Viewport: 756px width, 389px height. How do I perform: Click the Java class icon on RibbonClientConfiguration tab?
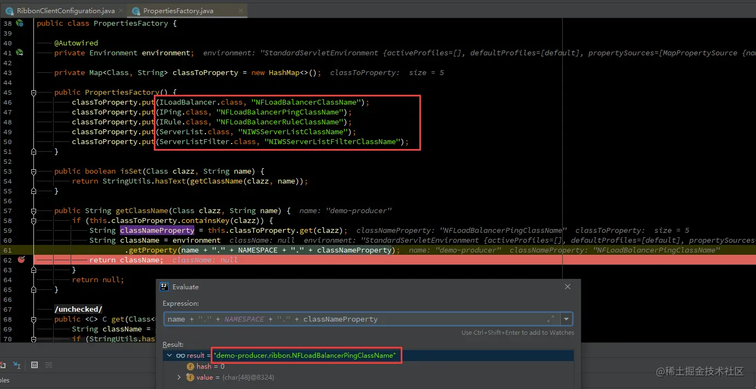pyautogui.click(x=9, y=10)
